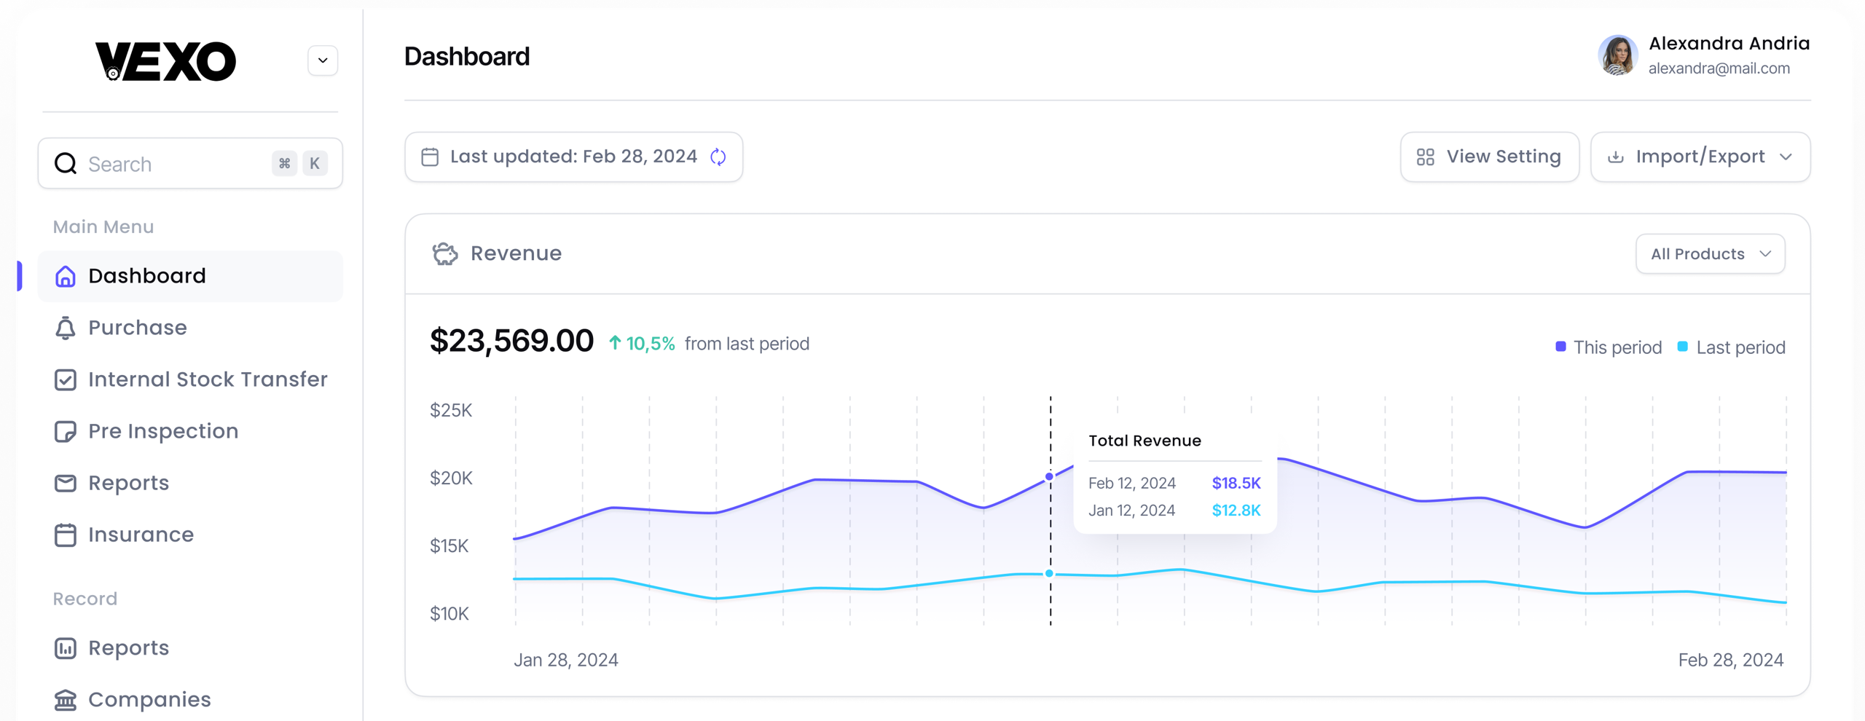This screenshot has height=721, width=1865.
Task: Expand the Import/Export dropdown
Action: pyautogui.click(x=1700, y=157)
